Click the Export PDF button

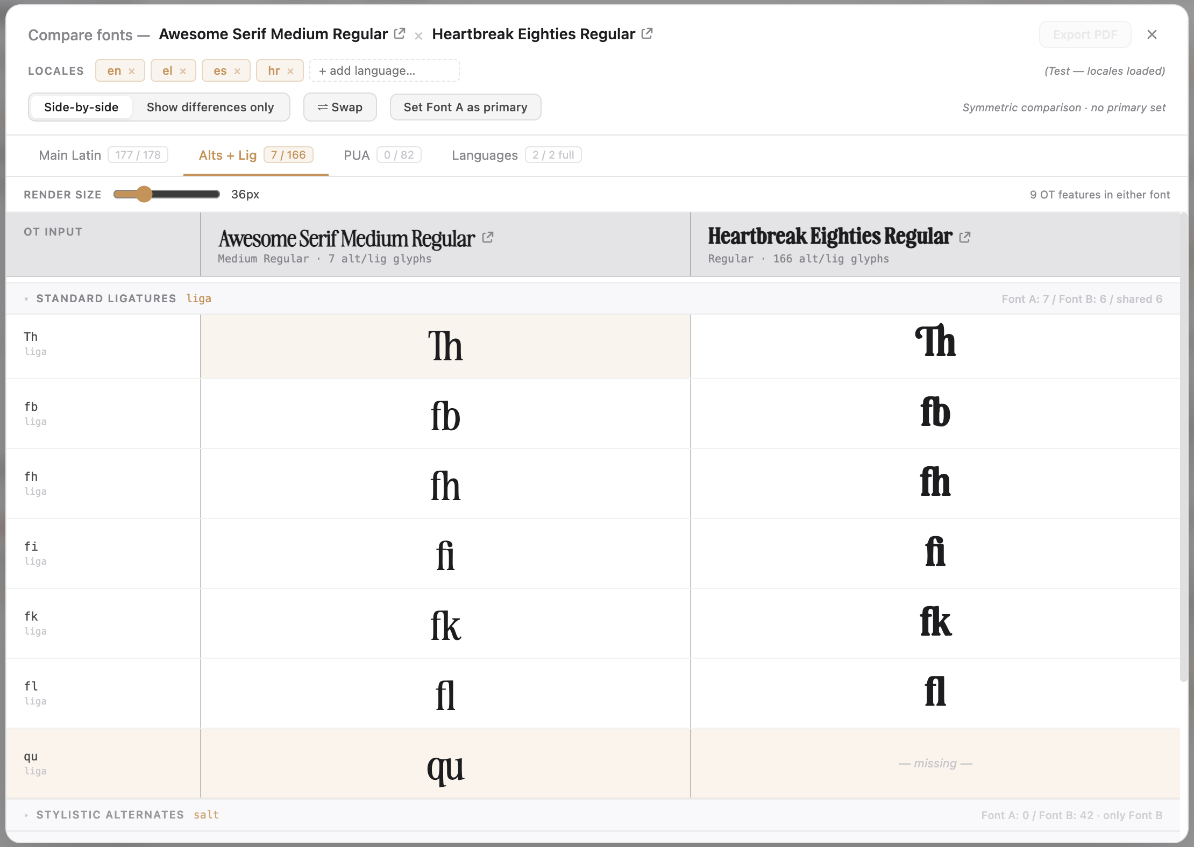pos(1085,34)
